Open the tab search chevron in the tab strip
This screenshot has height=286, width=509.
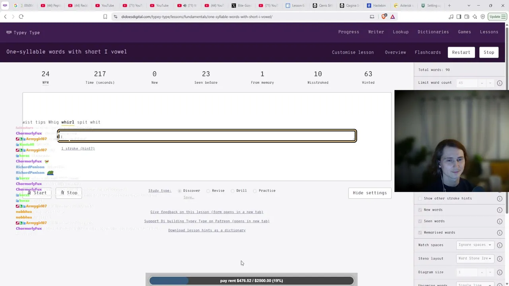(x=469, y=6)
